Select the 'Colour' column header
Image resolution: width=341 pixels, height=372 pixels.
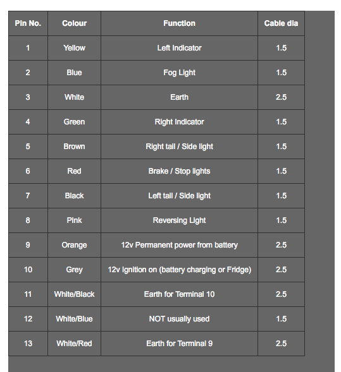point(74,23)
